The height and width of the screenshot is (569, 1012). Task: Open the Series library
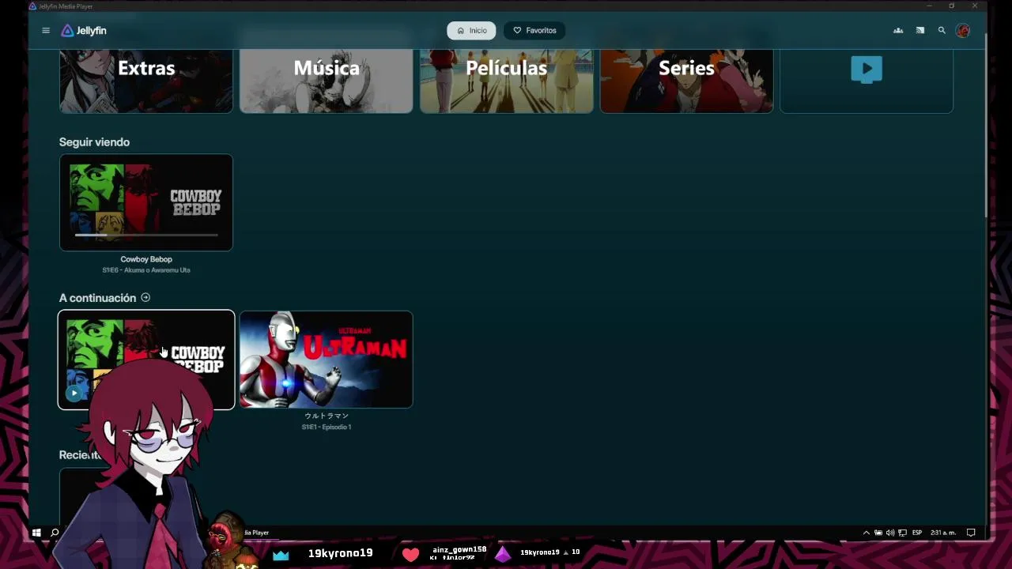tap(686, 81)
